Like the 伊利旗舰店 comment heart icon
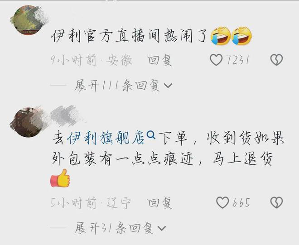The width and height of the screenshot is (299, 245). coord(222,202)
